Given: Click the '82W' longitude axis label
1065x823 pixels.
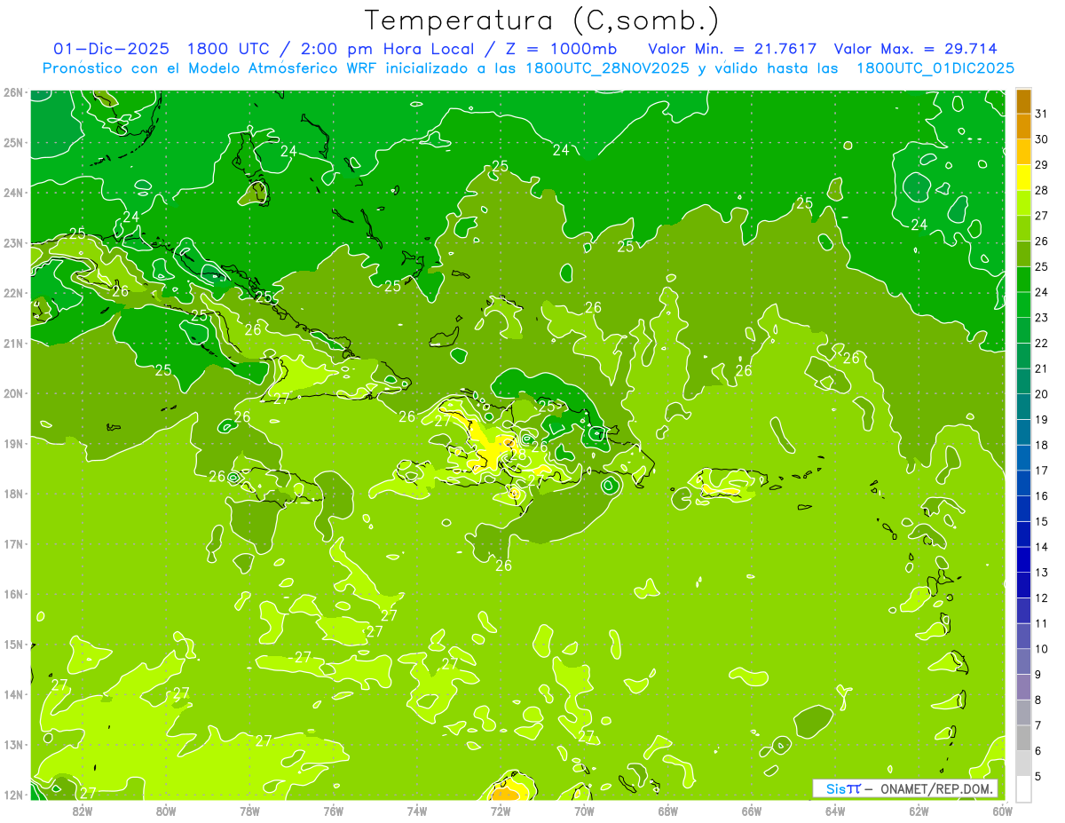Looking at the screenshot, I should click(83, 811).
